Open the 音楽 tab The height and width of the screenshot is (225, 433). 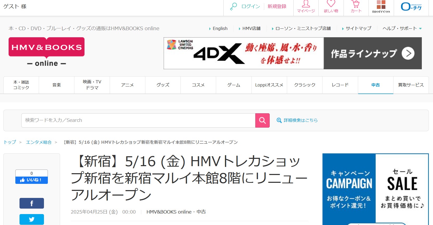coord(56,85)
